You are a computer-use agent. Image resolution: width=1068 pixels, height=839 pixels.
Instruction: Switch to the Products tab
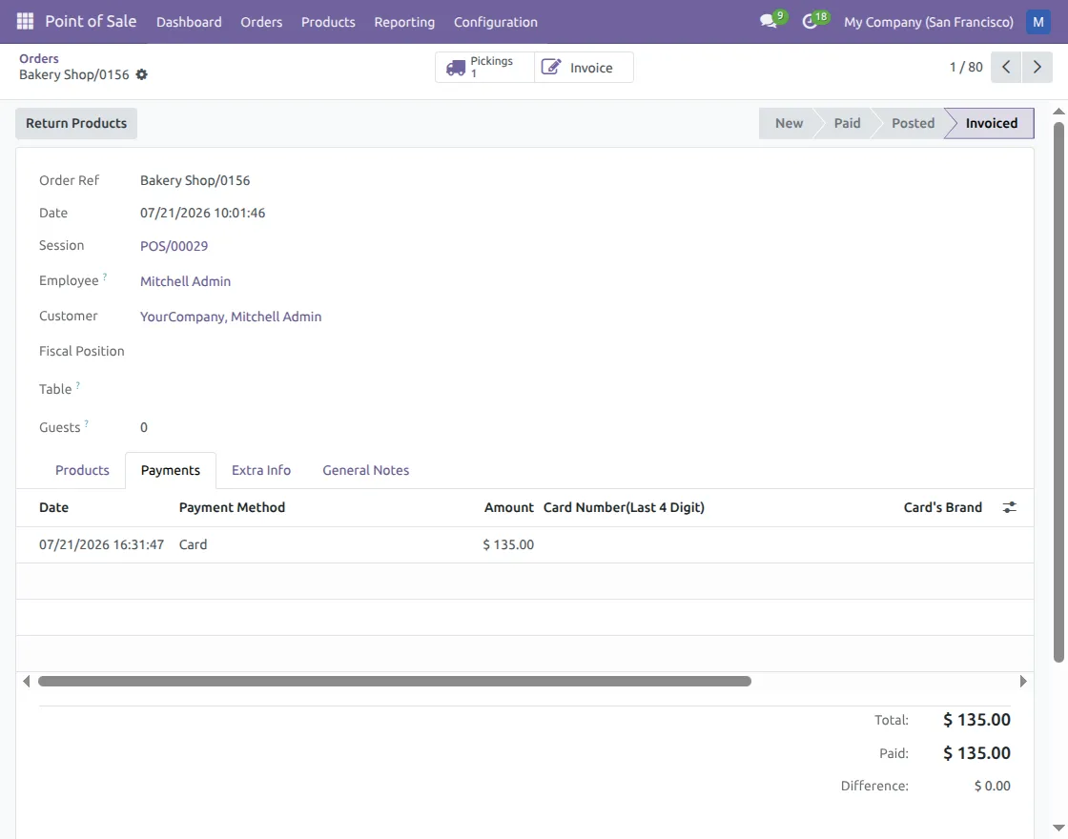(82, 470)
